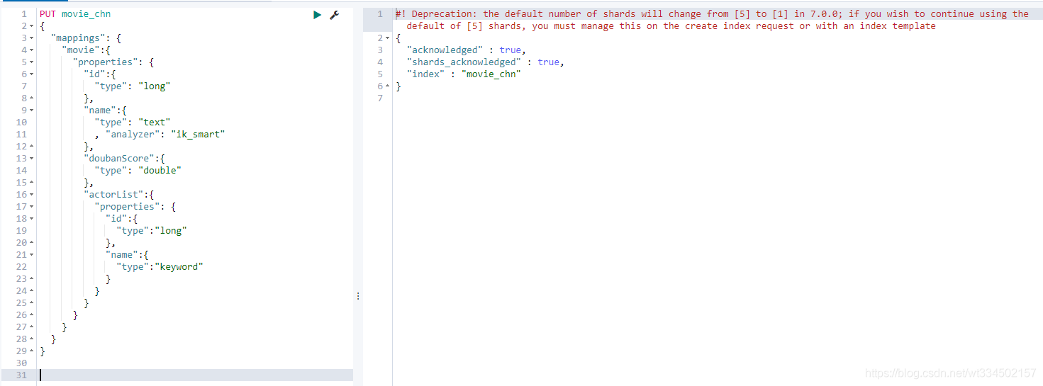Fold nested "properties" block on line 17

tap(32, 207)
